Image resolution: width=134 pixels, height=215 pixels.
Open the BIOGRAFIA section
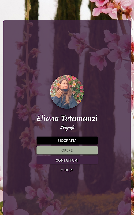point(67,140)
